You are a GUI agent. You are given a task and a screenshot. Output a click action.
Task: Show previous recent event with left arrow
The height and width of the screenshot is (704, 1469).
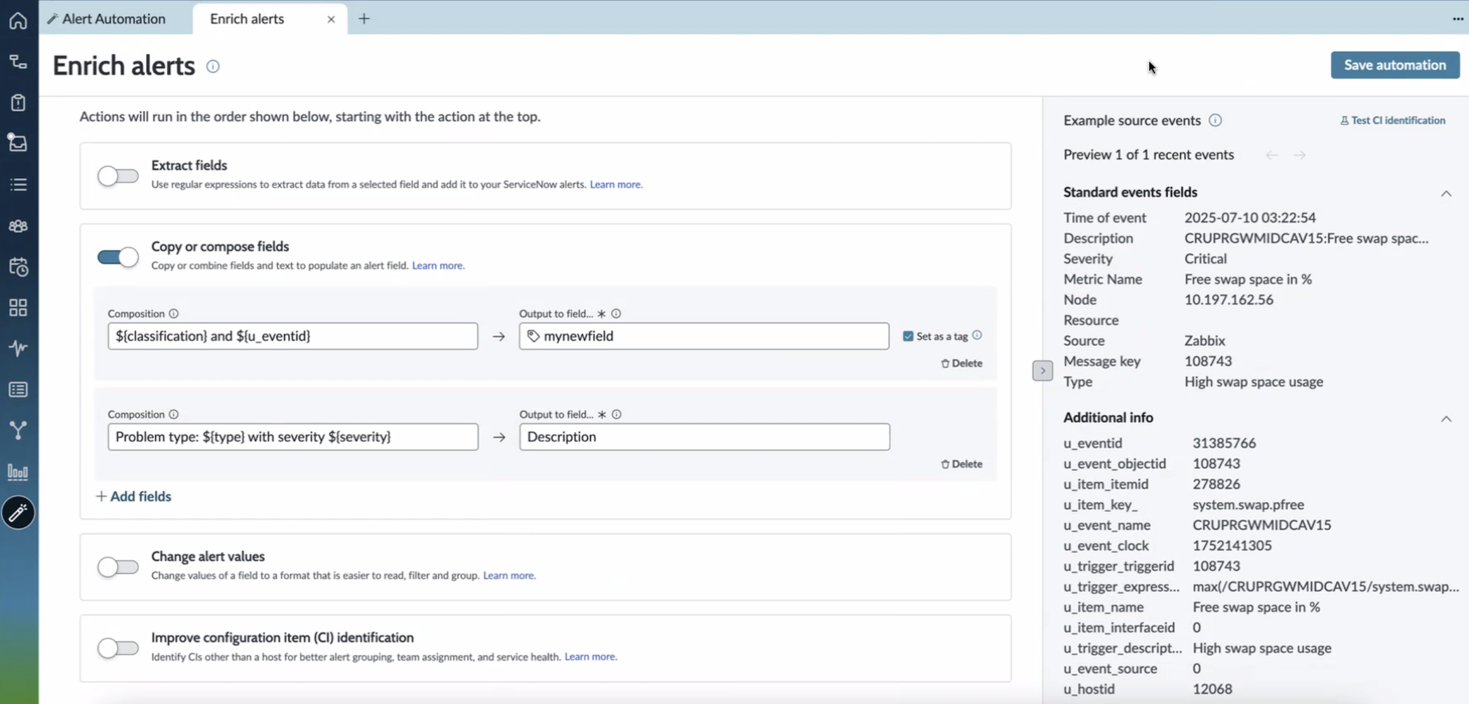click(1271, 155)
